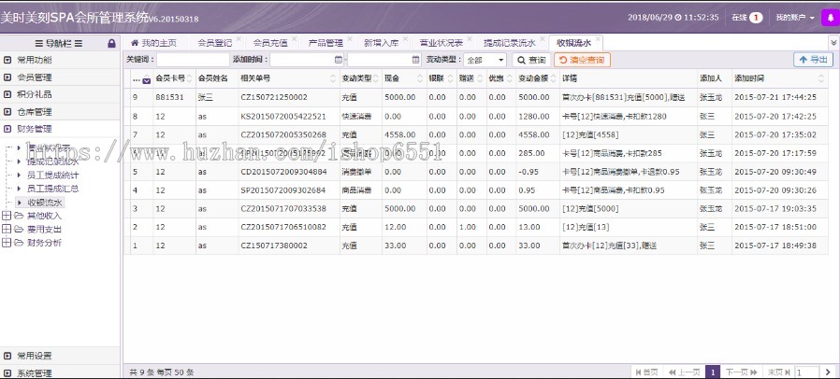Expand the 积分礼品 sidebar section
Viewport: 840px width, 379px height.
60,94
